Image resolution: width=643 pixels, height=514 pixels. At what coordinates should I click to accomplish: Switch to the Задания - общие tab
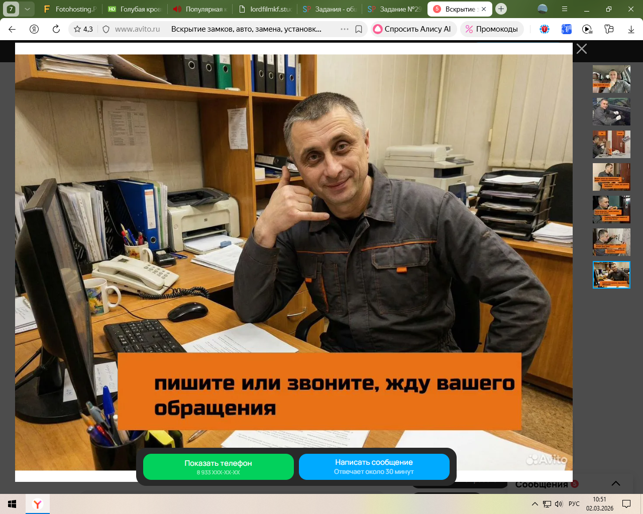pyautogui.click(x=330, y=9)
